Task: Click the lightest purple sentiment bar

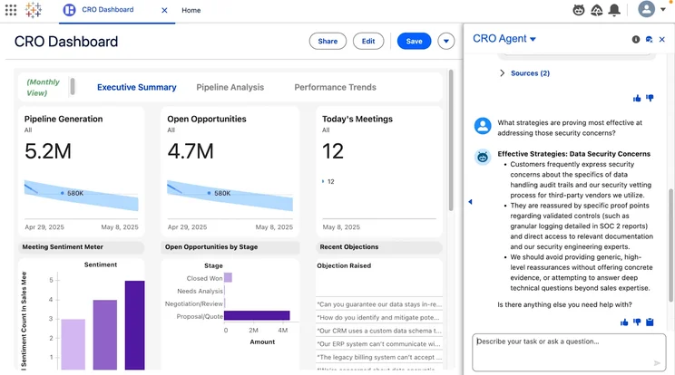Action: point(73,344)
